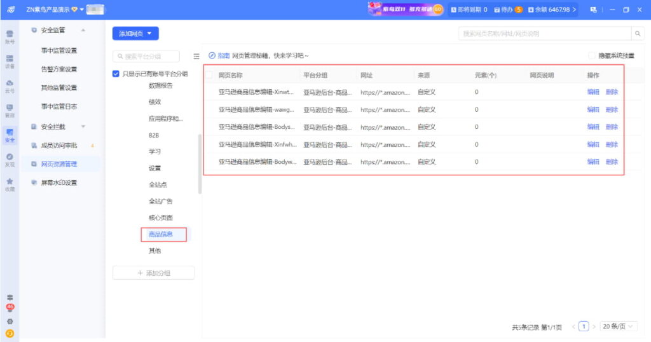Viewport: 651px width, 342px height.
Task: Click 删除 for the Bodys... page row
Action: coord(612,127)
